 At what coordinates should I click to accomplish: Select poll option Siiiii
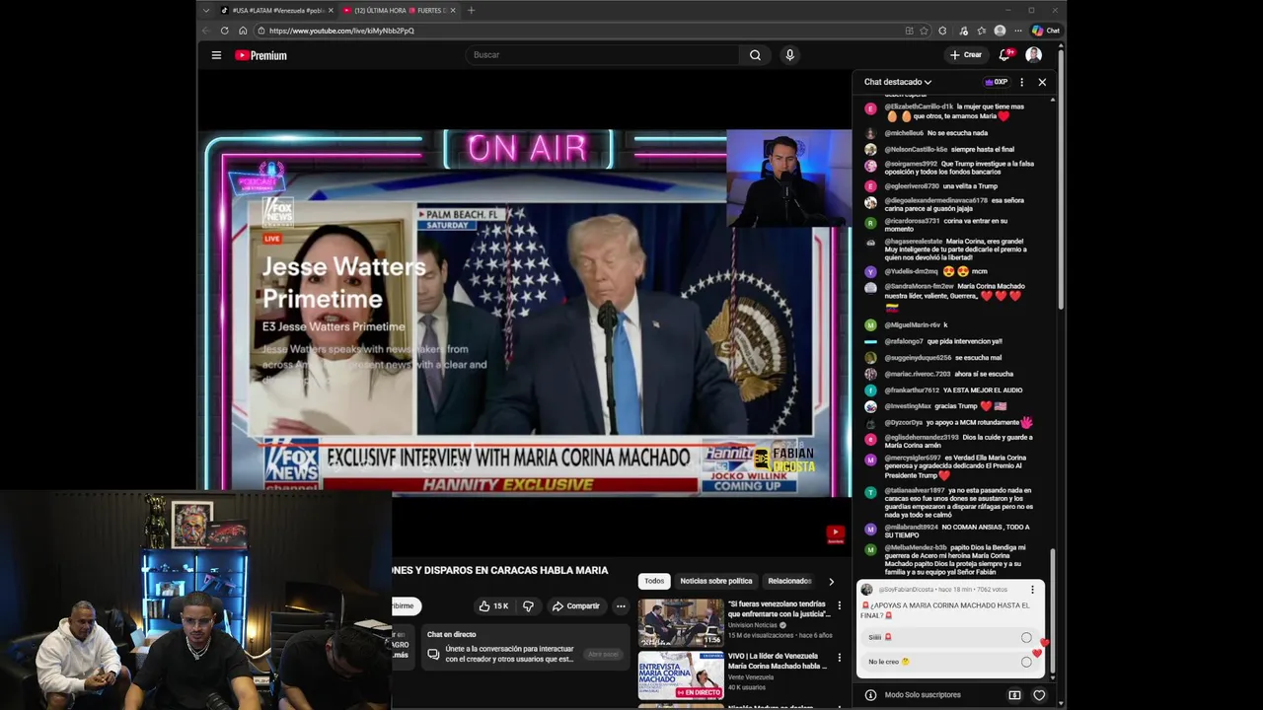point(950,637)
